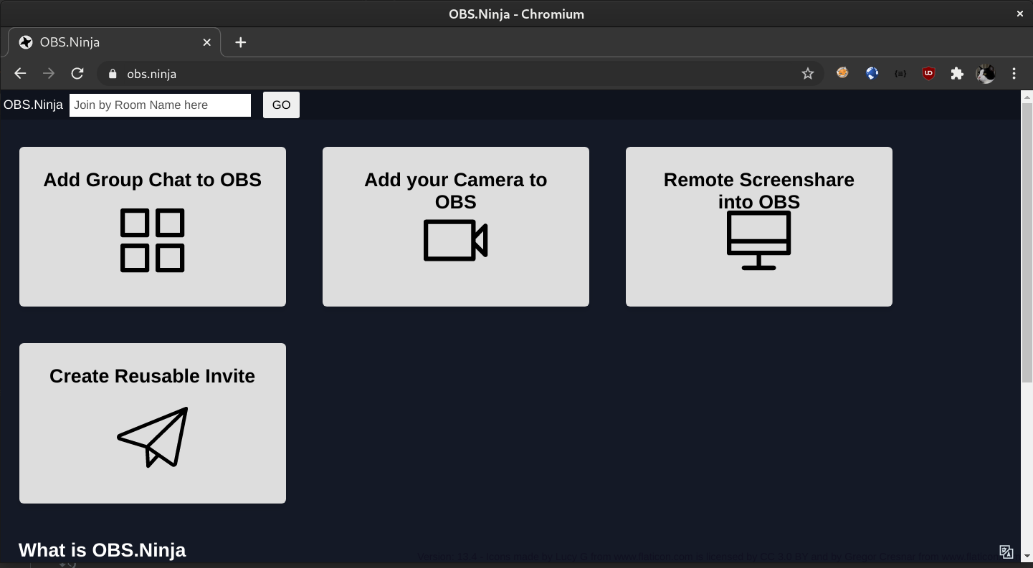This screenshot has width=1033, height=568.
Task: Open the curly braces extension icon
Action: (x=900, y=73)
